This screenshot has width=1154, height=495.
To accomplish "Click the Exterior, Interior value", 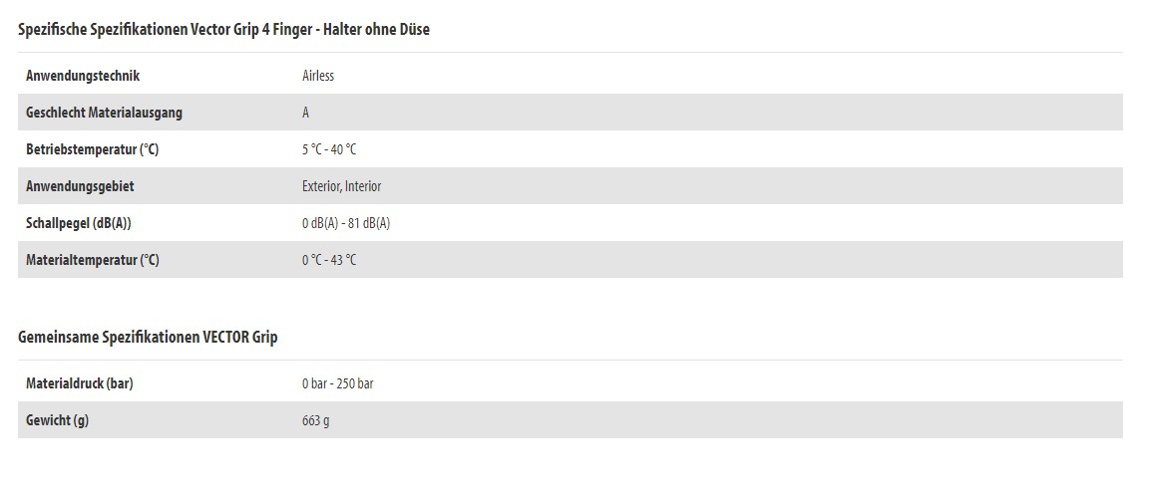I will click(341, 186).
